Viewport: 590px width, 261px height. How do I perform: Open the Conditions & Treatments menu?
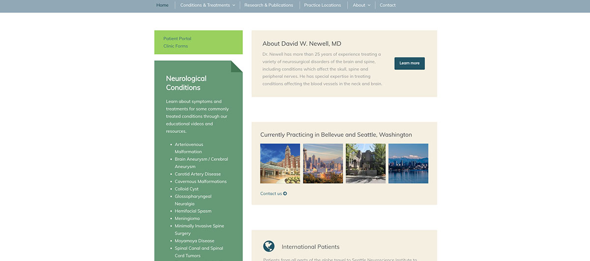click(205, 5)
